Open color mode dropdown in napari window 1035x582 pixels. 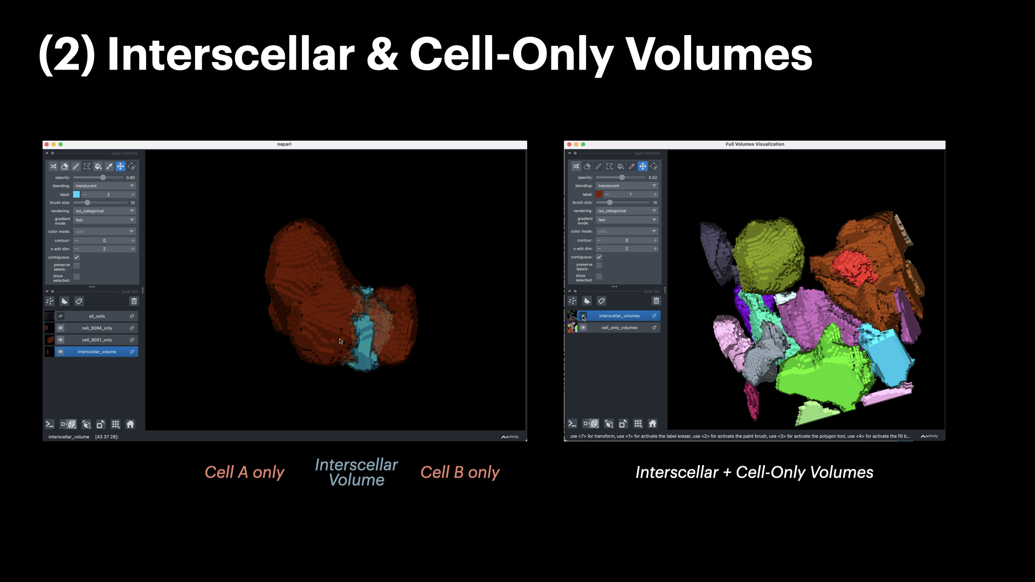point(105,232)
